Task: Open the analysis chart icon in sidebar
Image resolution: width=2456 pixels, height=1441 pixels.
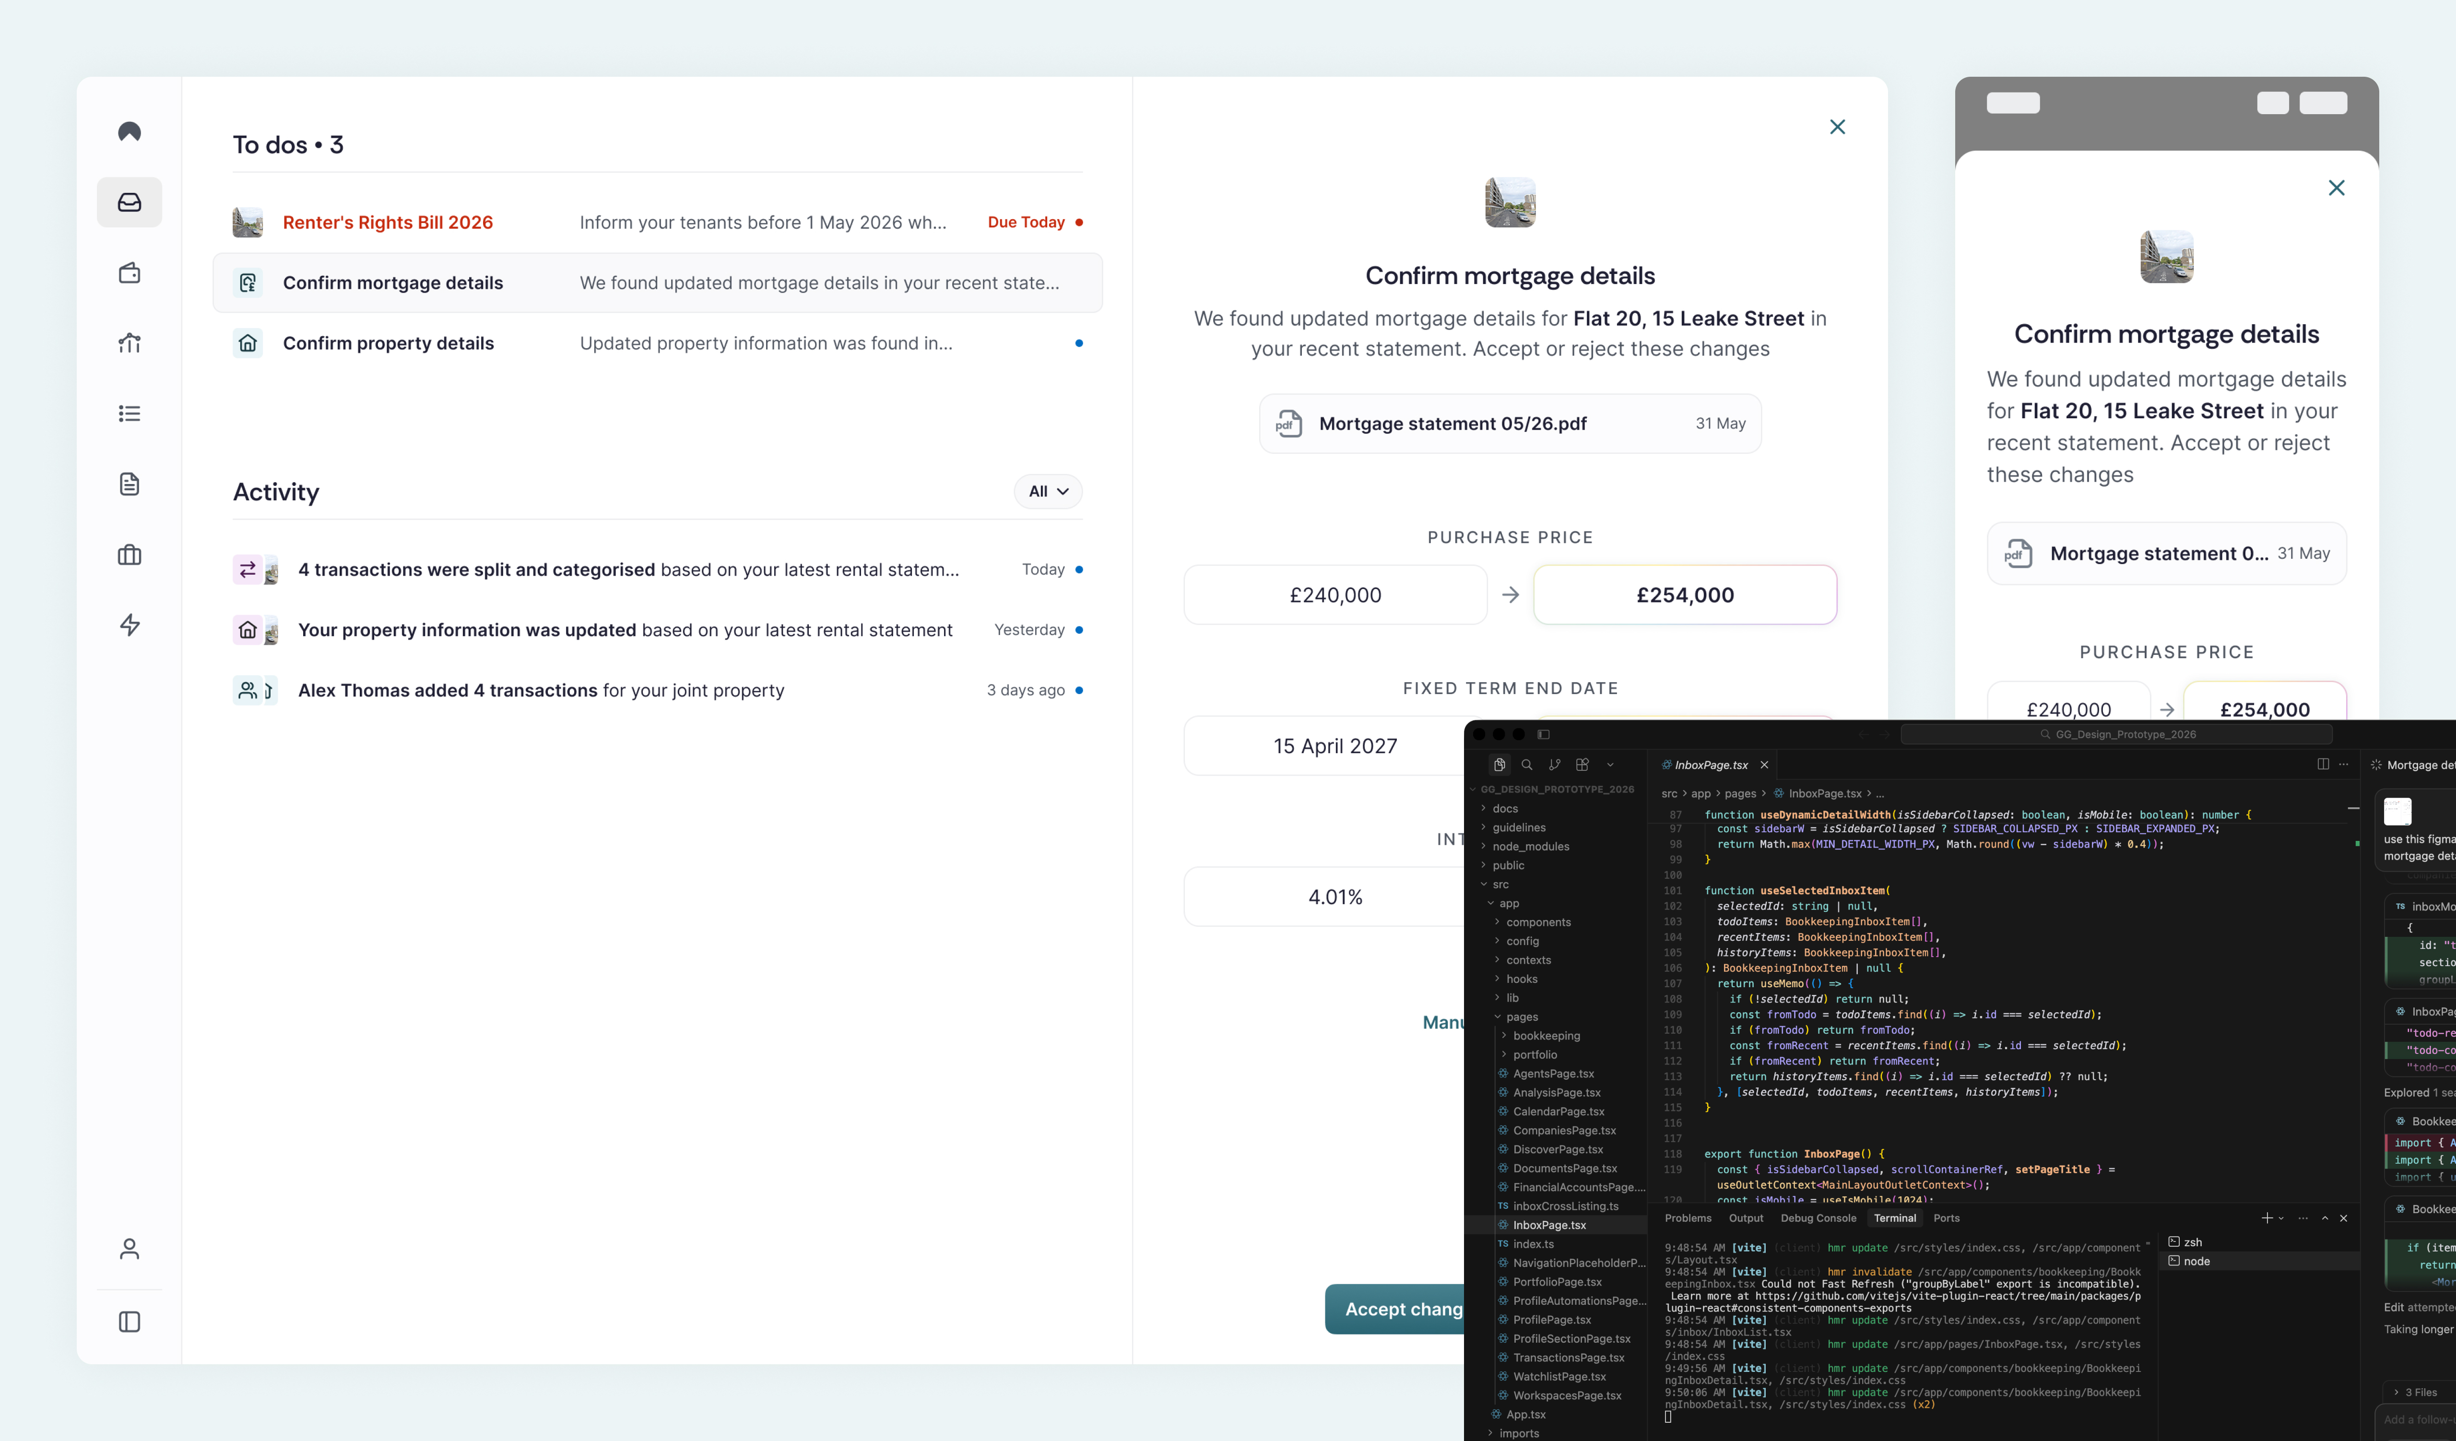Action: (x=130, y=343)
